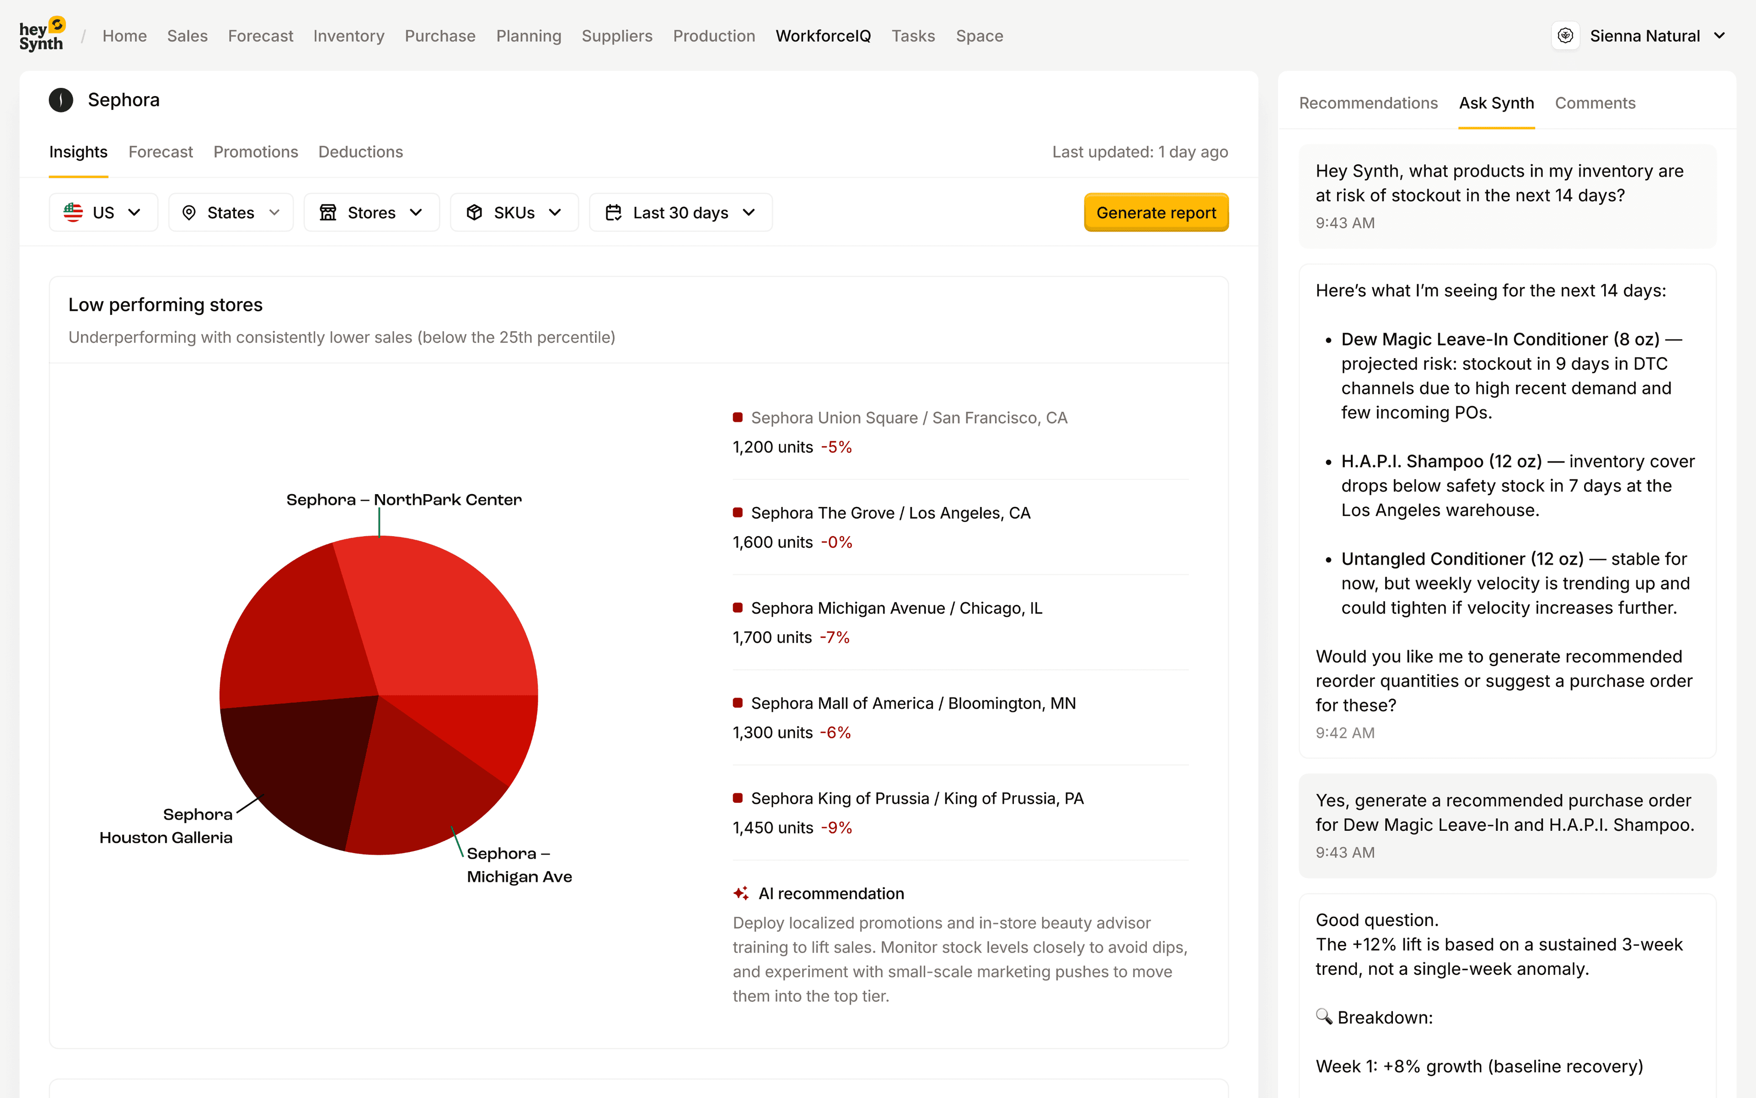The image size is (1756, 1098).
Task: Click the Sephora Union Square red swatch
Action: coord(737,418)
